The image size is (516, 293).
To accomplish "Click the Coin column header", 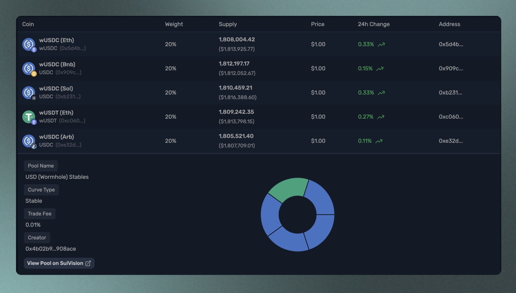I will point(28,24).
